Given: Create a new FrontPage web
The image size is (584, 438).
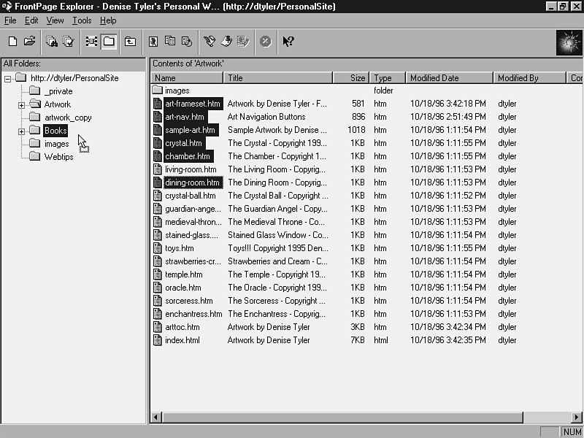Looking at the screenshot, I should pos(12,42).
